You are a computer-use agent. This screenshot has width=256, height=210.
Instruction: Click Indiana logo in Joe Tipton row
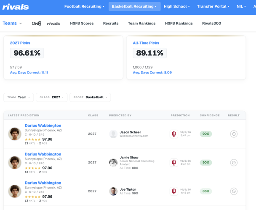(x=174, y=191)
